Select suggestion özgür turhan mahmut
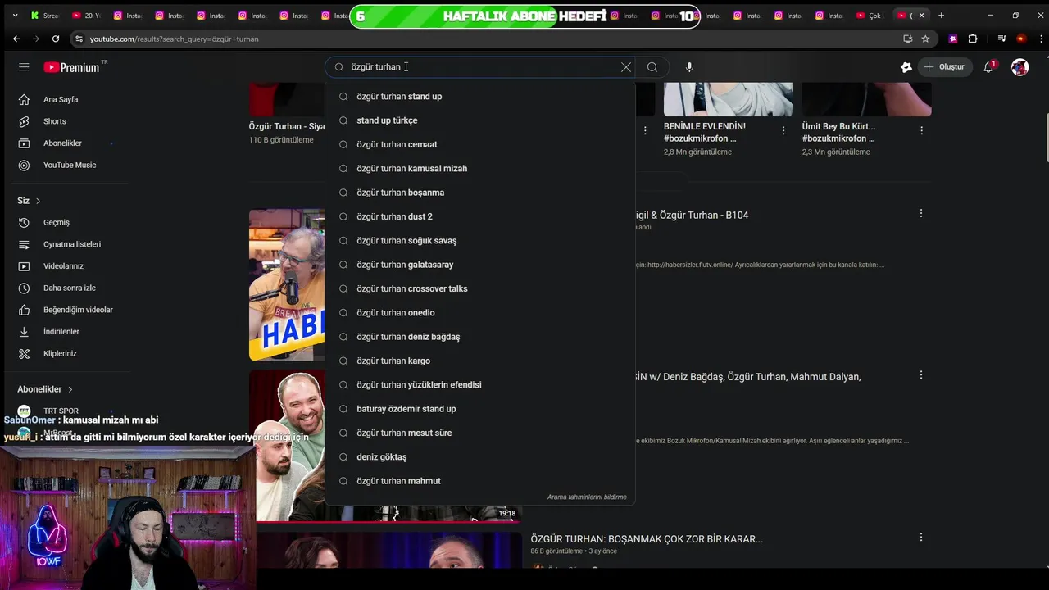The height and width of the screenshot is (590, 1049). click(x=479, y=481)
